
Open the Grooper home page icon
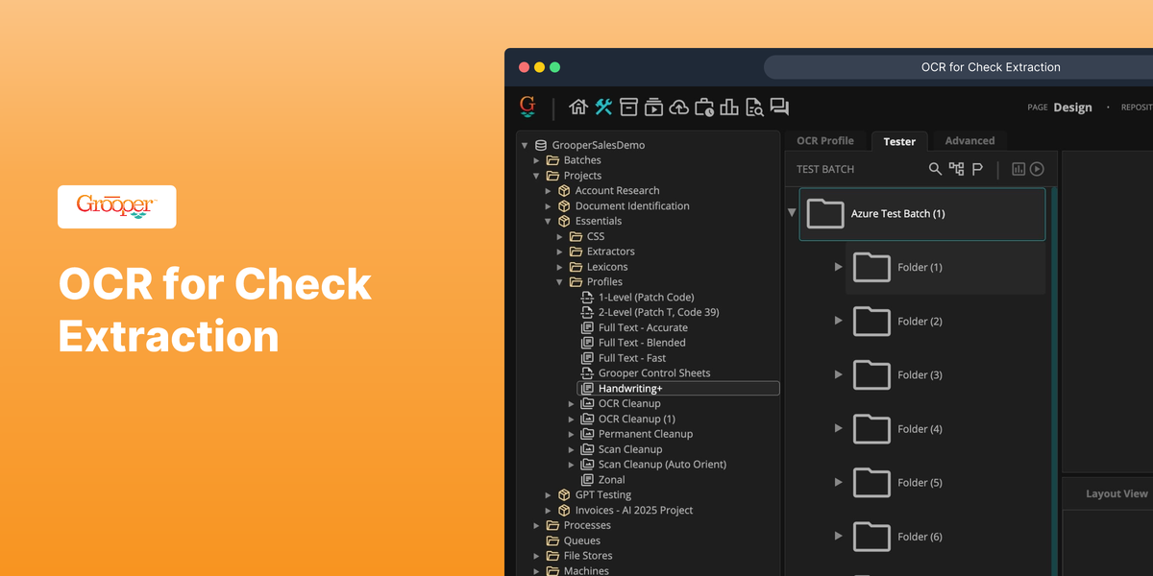pos(578,107)
